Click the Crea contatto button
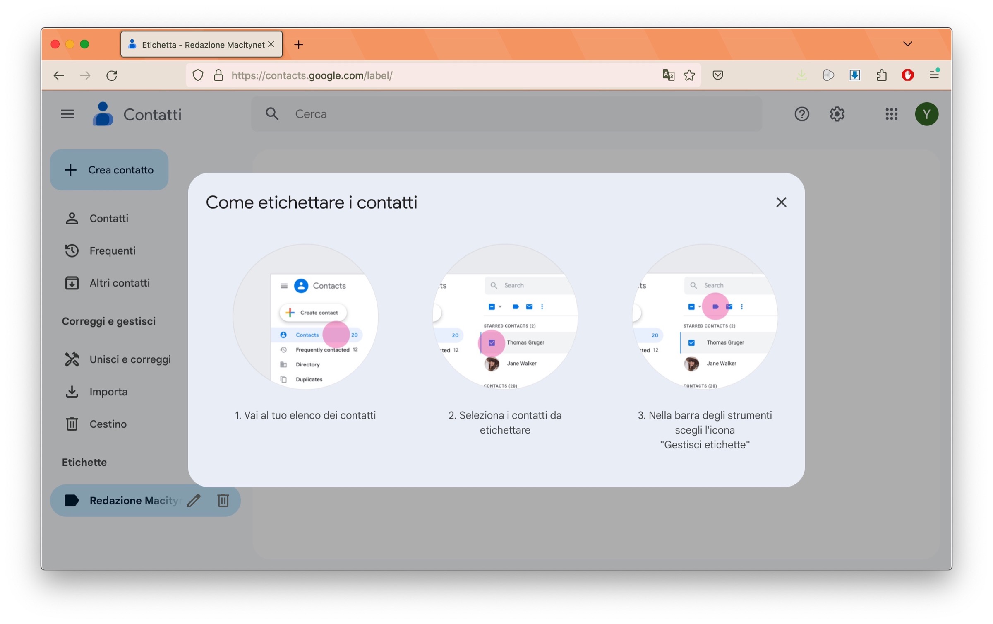Viewport: 993px width, 624px height. pos(109,170)
